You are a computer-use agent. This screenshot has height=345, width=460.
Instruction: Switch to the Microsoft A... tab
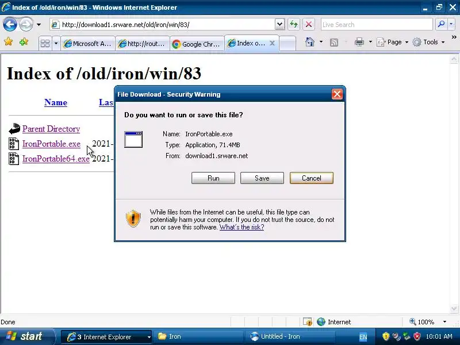pos(88,44)
